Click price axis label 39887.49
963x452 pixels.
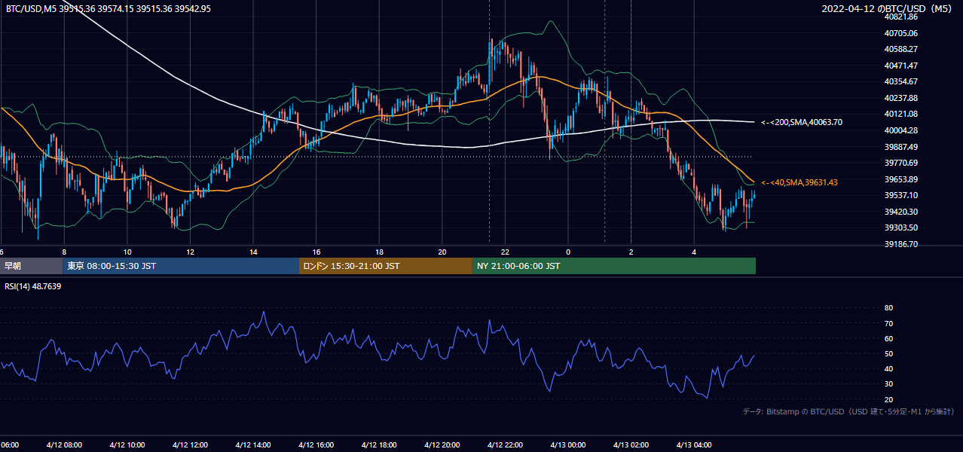click(x=901, y=147)
